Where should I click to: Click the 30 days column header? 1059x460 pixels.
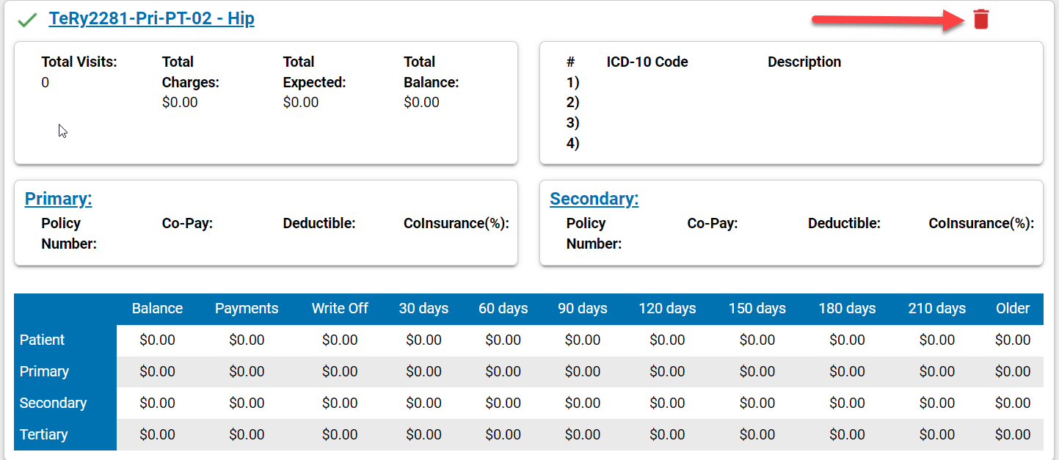pos(423,309)
